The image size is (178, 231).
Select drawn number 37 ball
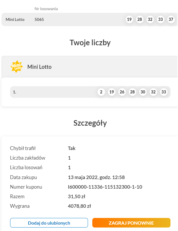(171, 19)
